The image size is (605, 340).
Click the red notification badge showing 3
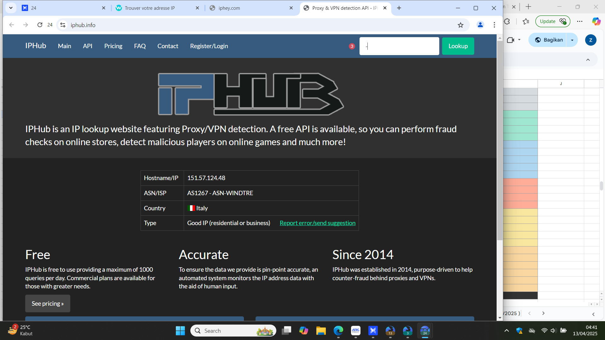tap(352, 46)
